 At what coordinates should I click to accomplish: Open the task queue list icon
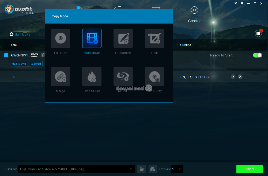[x=258, y=33]
